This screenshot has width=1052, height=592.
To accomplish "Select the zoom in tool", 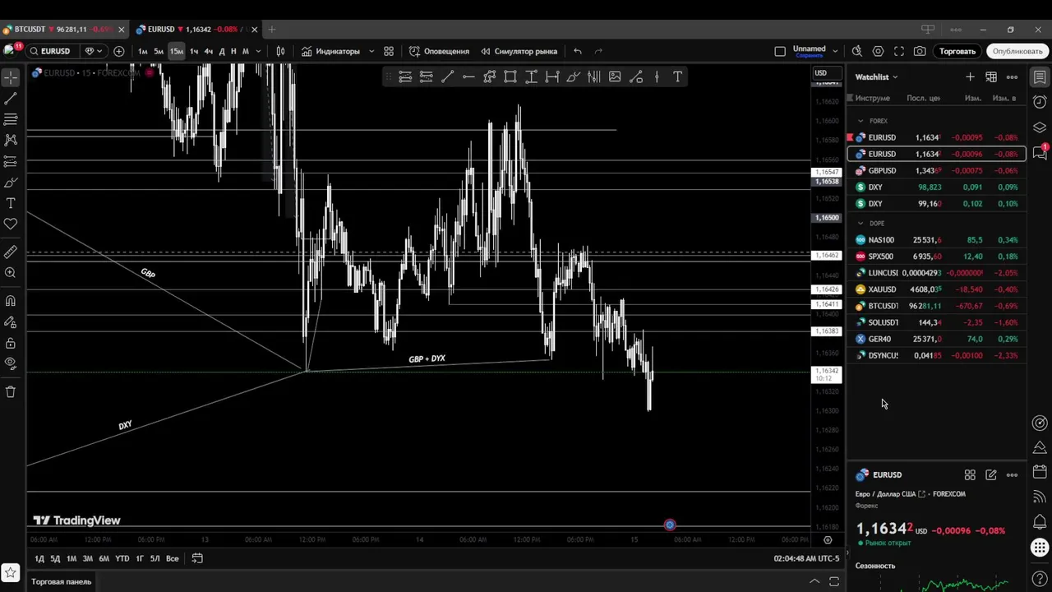I will (11, 273).
